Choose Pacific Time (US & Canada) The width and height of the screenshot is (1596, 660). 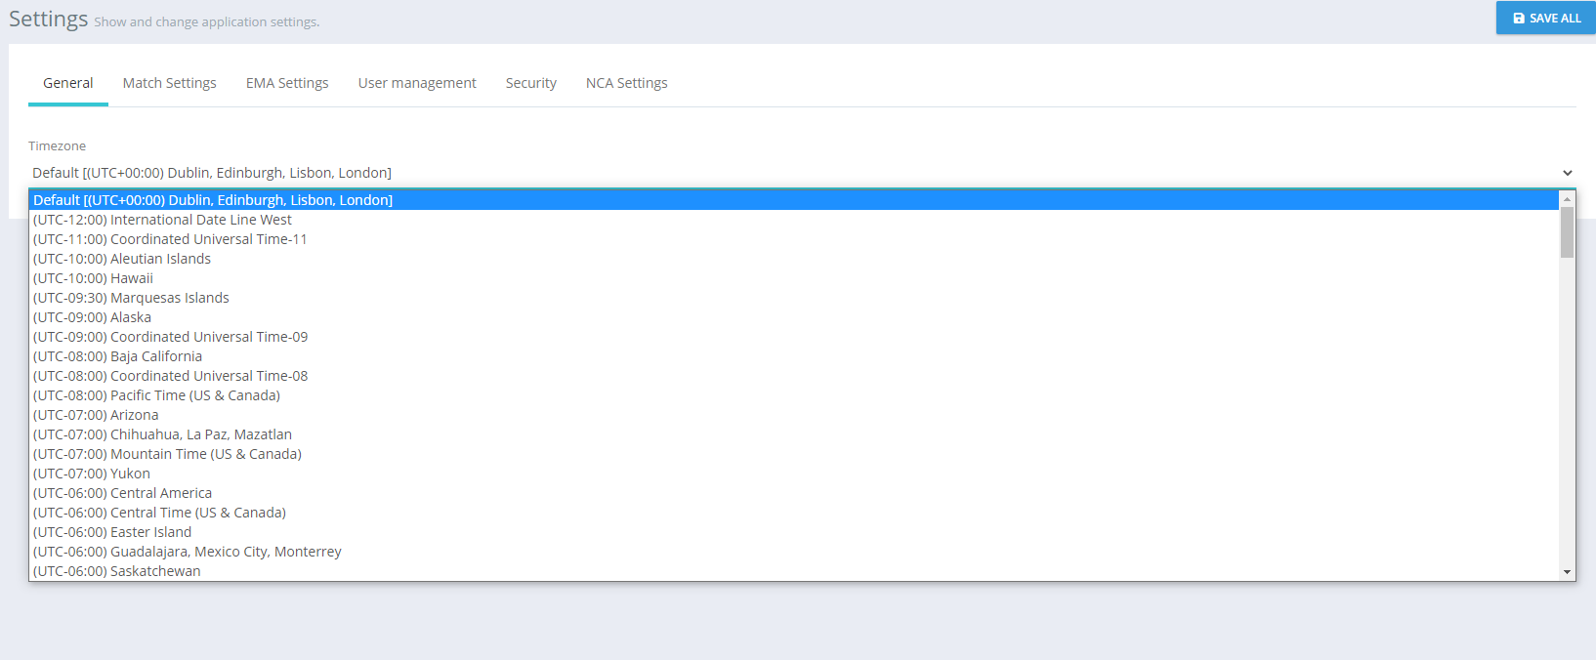[156, 395]
